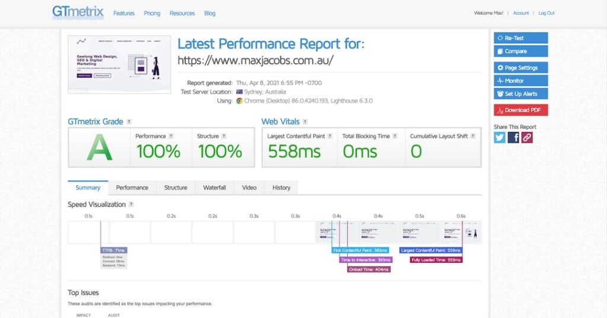Click Onload Time 404ms marker
This screenshot has width=607, height=318.
click(x=369, y=269)
